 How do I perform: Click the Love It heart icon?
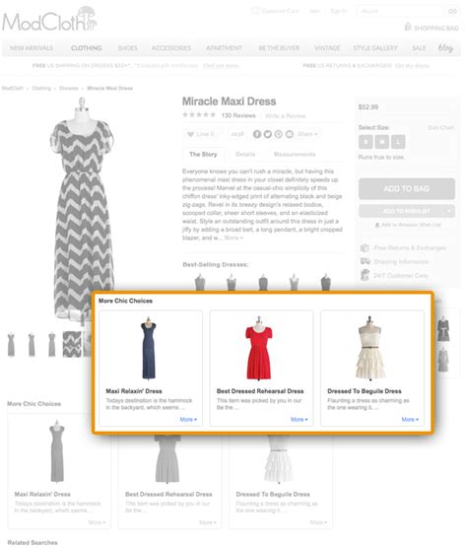[190, 134]
